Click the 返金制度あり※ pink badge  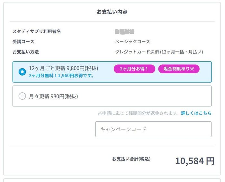point(179,69)
